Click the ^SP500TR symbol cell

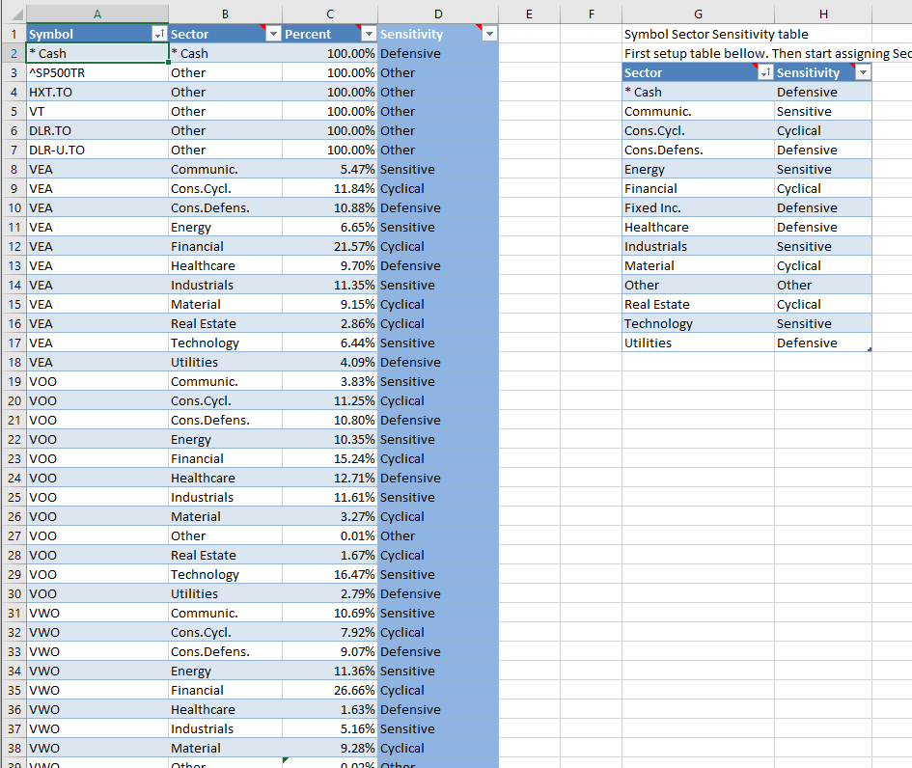[x=97, y=72]
